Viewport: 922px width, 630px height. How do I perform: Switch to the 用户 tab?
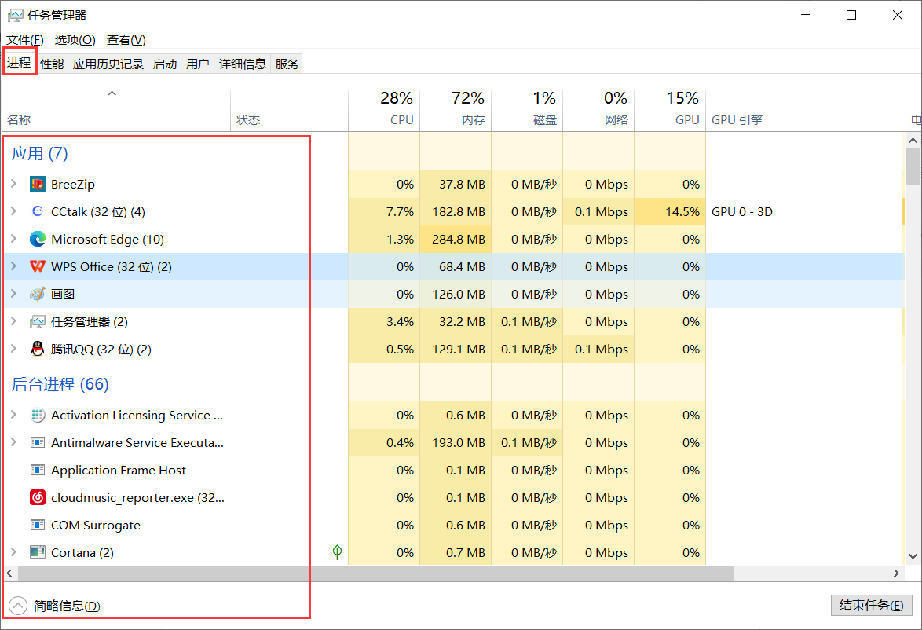(x=198, y=64)
